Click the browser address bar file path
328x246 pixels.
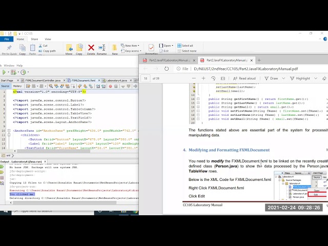click(246, 69)
